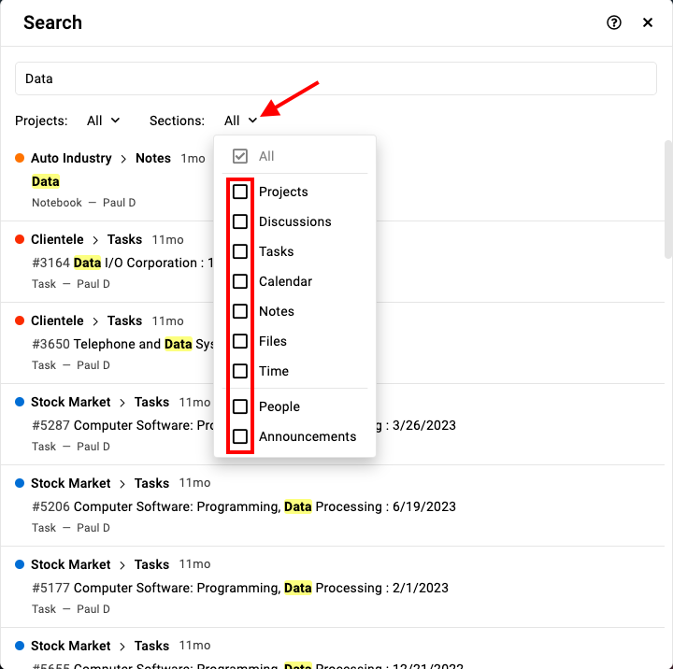
Task: Click the Auto Industry orange project dot
Action: [x=20, y=158]
